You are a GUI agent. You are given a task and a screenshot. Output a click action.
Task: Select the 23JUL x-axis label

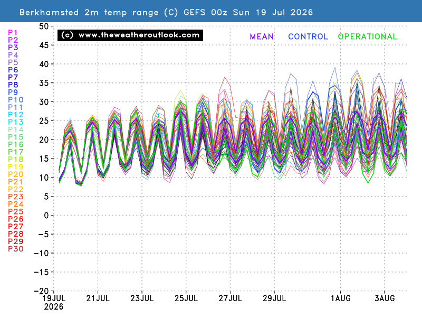pos(142,299)
